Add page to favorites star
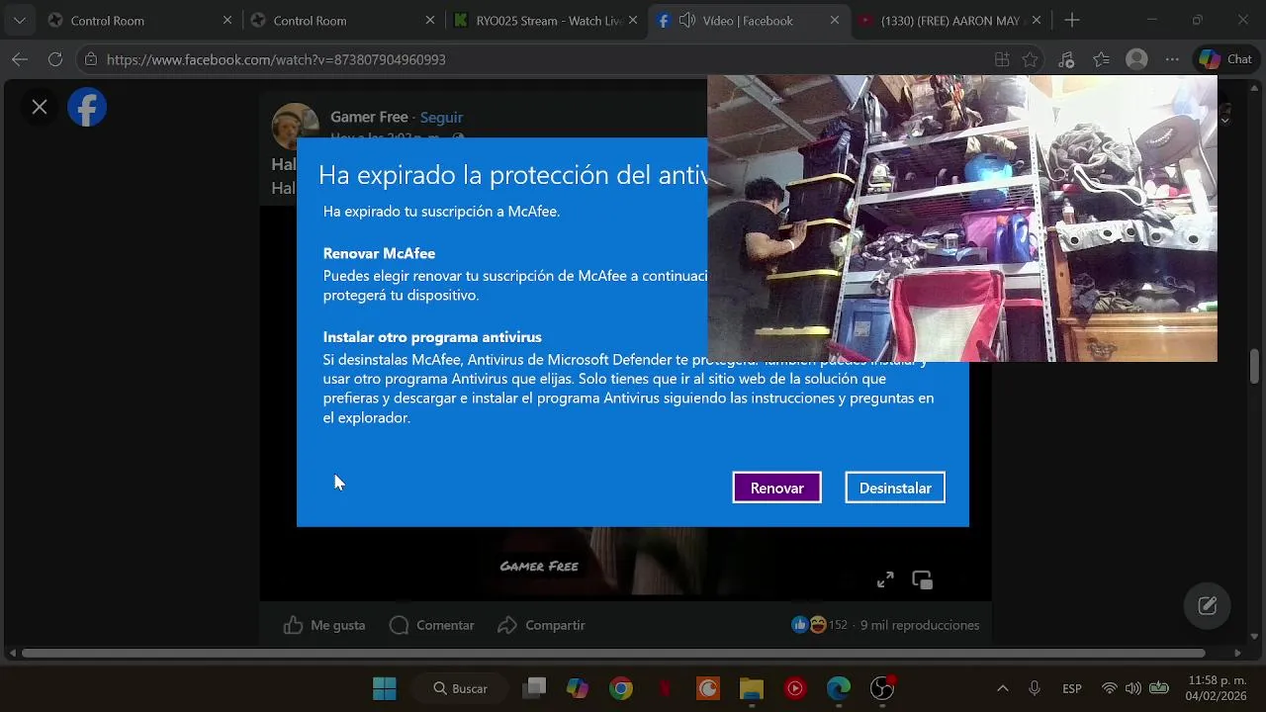The height and width of the screenshot is (712, 1266). 1031,59
